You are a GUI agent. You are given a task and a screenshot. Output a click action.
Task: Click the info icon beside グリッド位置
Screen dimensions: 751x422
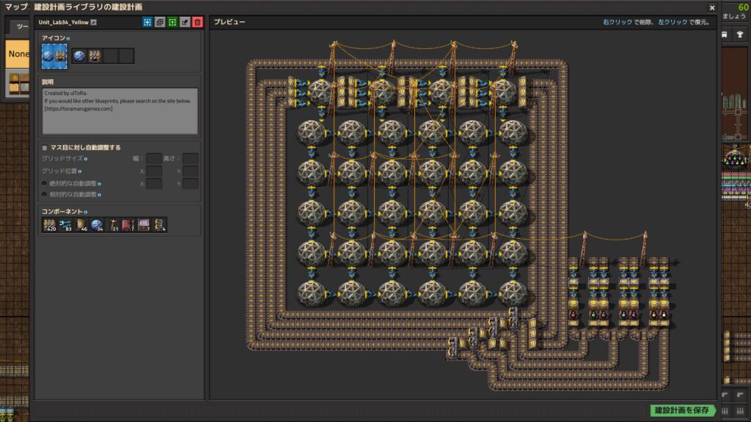(x=79, y=171)
